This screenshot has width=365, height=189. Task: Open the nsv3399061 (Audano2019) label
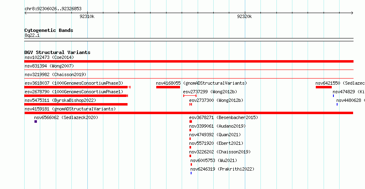pos(217,126)
